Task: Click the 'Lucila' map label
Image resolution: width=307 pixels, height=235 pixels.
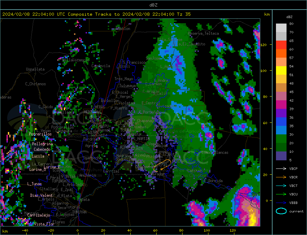Action: 38,156
